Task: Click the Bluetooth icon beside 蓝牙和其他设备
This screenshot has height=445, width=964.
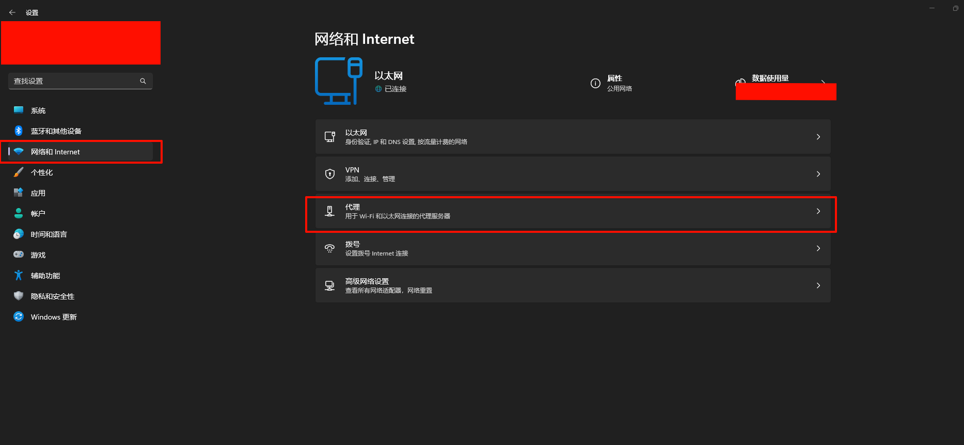Action: 19,131
